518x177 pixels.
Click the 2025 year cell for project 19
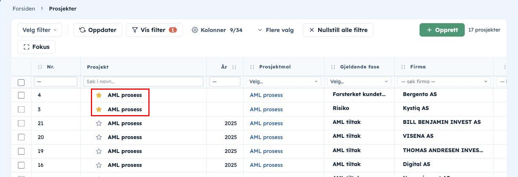pyautogui.click(x=231, y=151)
